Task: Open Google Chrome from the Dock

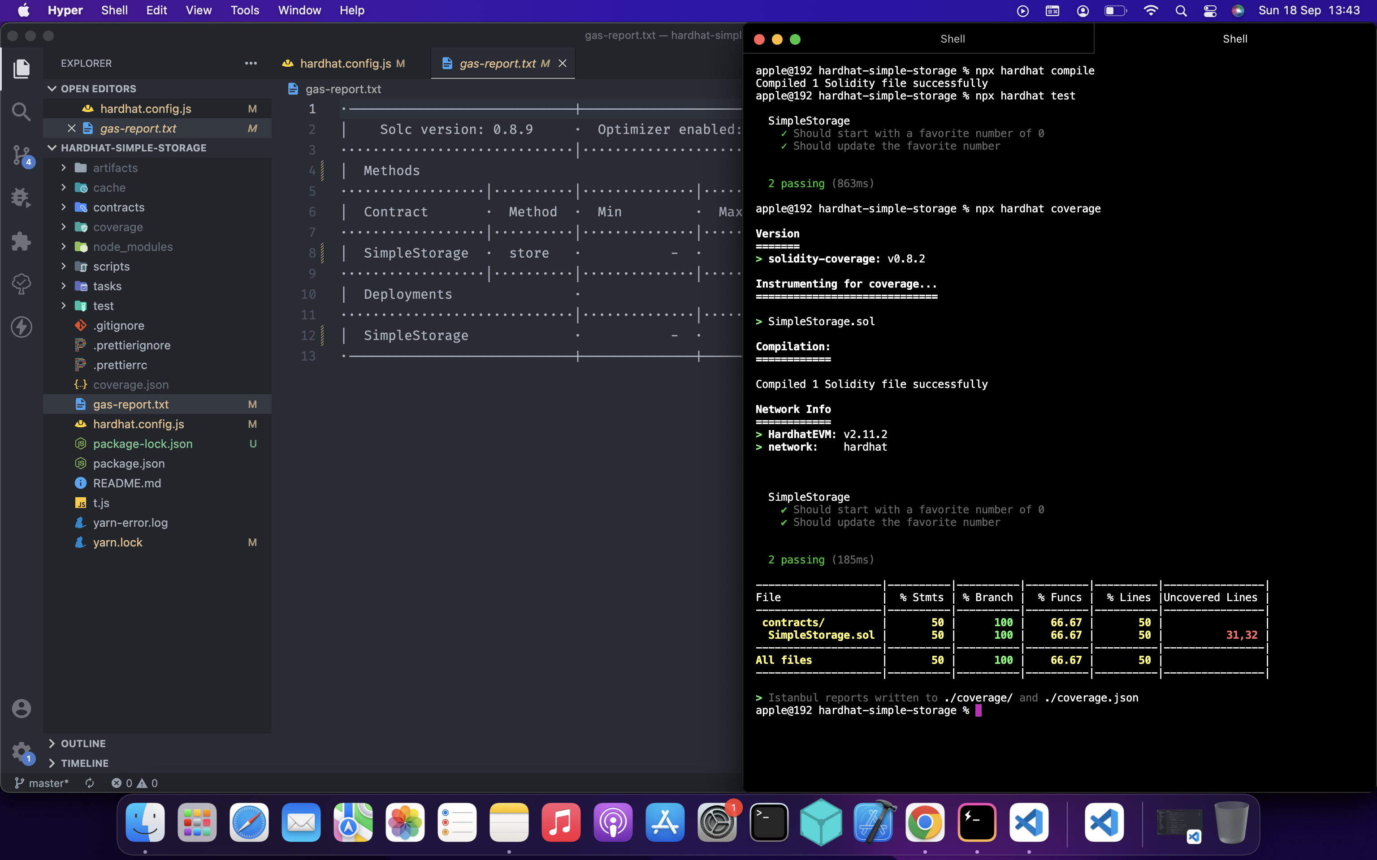Action: tap(925, 822)
